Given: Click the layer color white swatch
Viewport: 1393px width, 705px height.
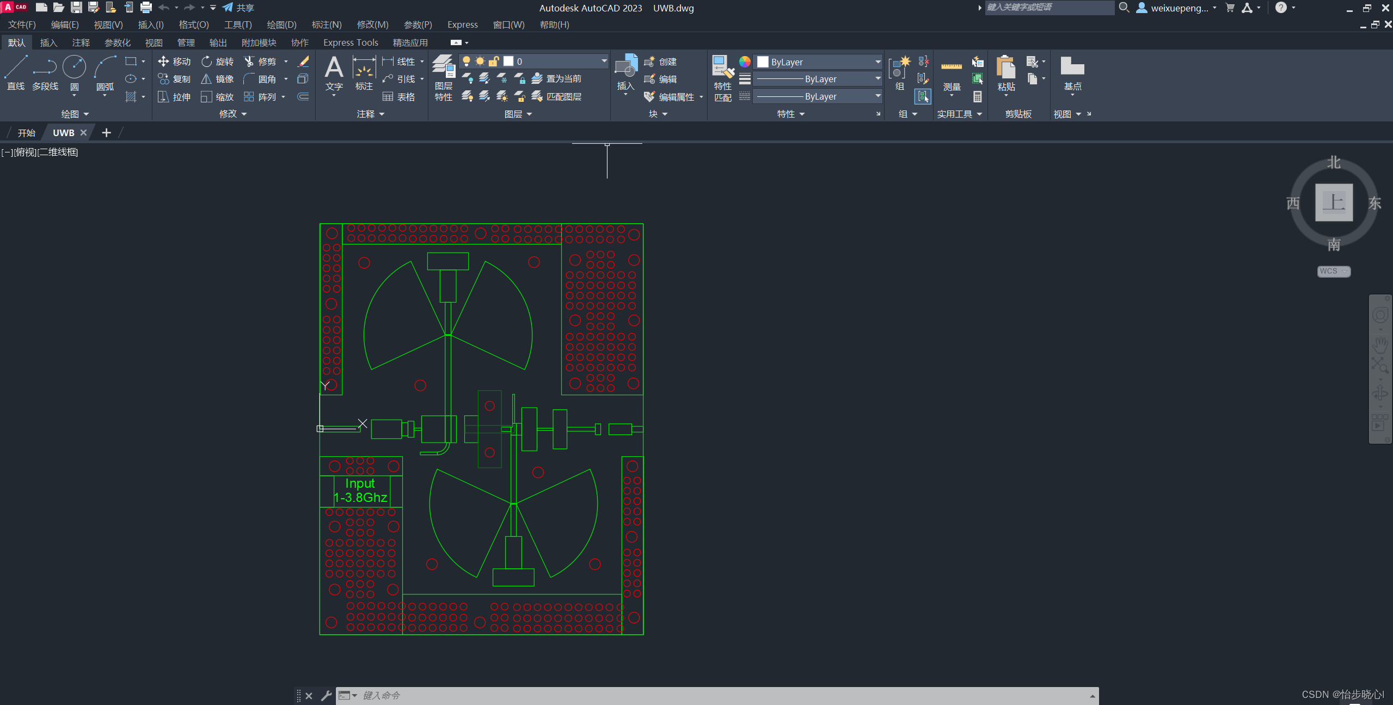Looking at the screenshot, I should [508, 62].
